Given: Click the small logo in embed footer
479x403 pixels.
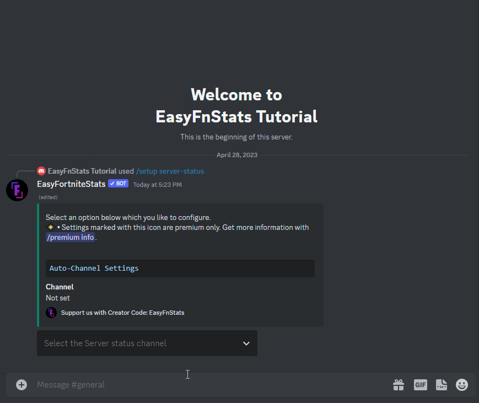Looking at the screenshot, I should (x=51, y=313).
